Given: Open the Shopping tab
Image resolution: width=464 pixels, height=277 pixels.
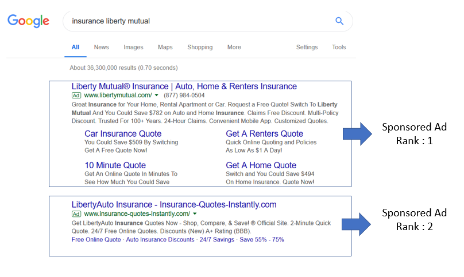Looking at the screenshot, I should tap(200, 47).
